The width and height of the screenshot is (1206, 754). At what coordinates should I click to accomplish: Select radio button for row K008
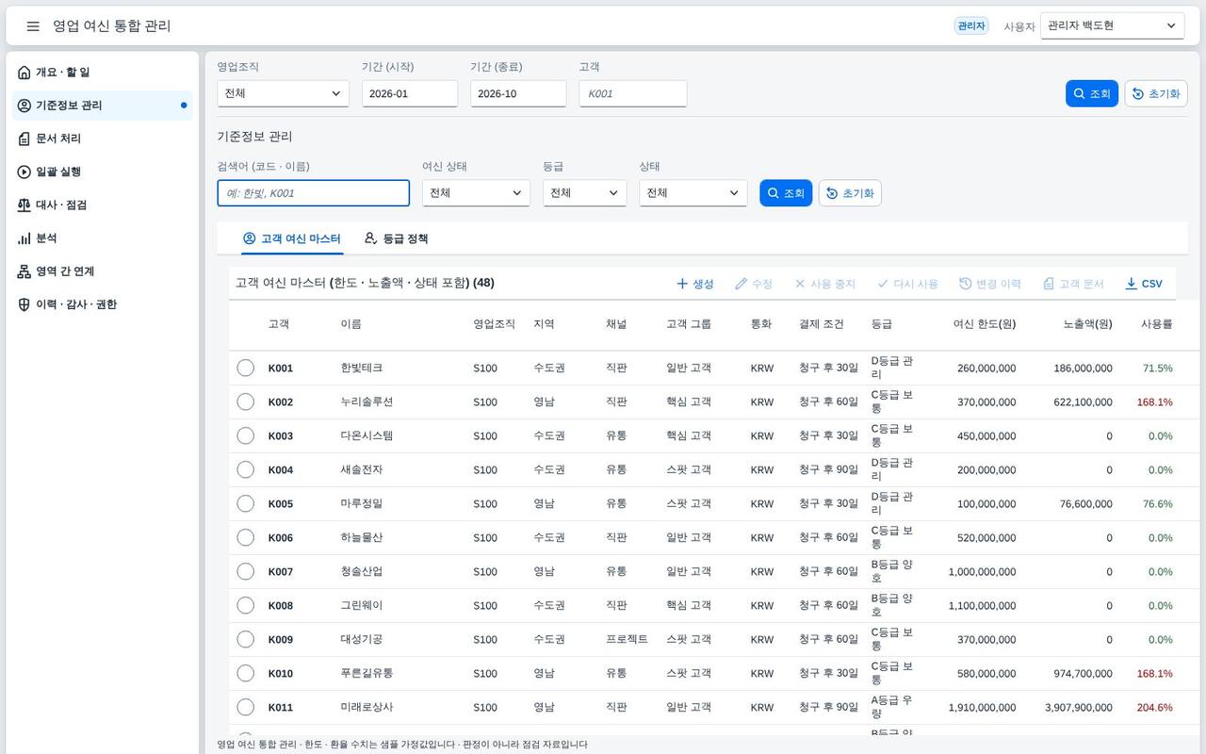point(246,605)
